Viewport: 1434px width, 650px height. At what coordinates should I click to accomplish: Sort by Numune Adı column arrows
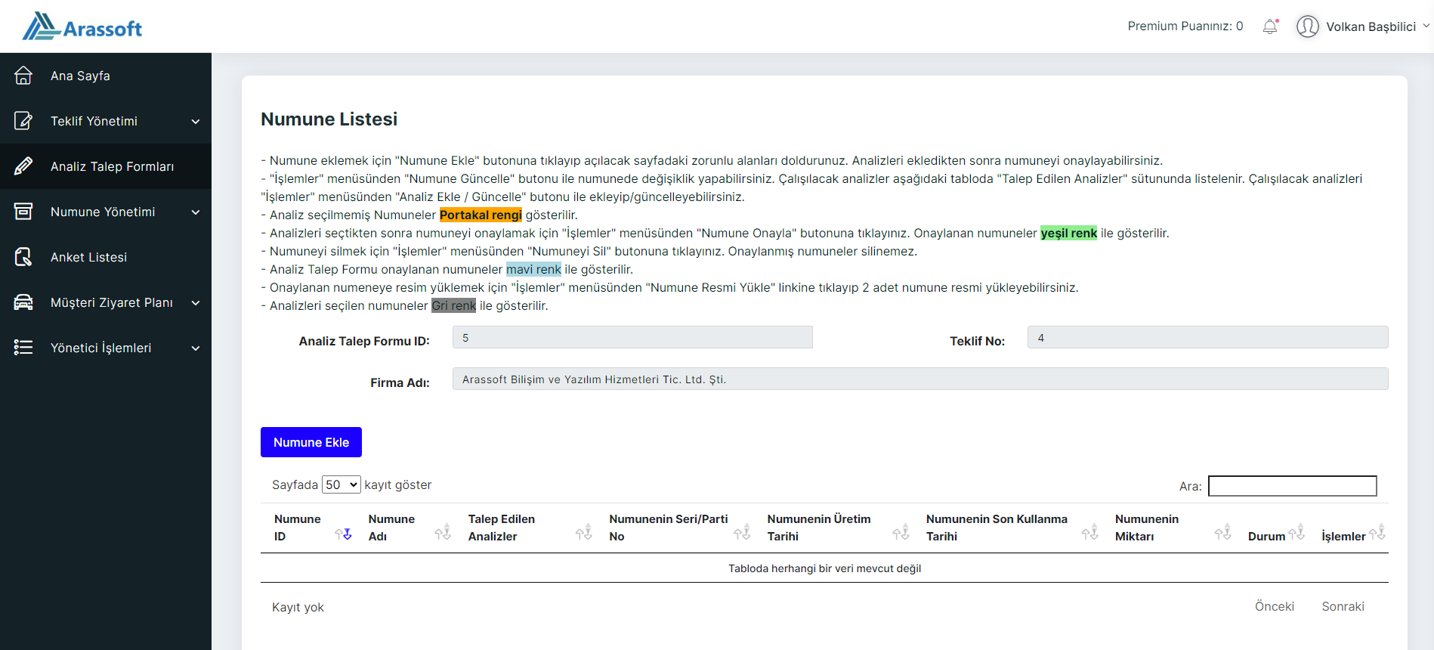pyautogui.click(x=443, y=532)
